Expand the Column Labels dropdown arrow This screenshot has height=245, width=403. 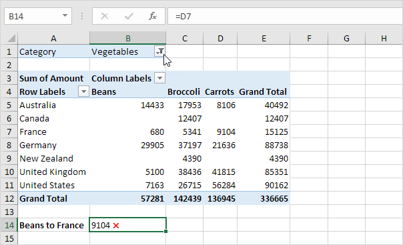tap(159, 78)
